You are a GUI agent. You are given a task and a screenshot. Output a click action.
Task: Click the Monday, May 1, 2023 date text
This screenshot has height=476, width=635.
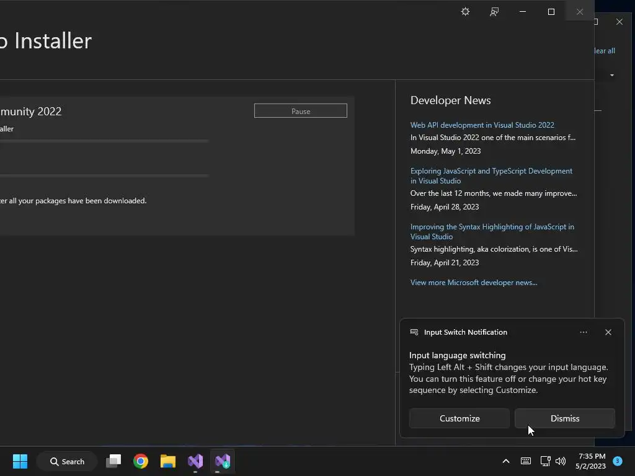tap(445, 151)
